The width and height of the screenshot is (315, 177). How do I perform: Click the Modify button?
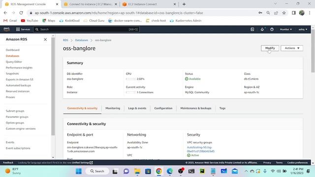[x=270, y=48]
